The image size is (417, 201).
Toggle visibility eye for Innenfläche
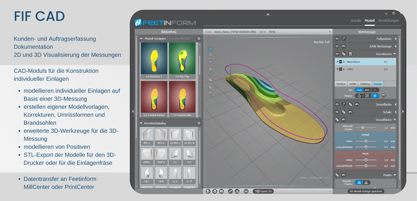(x=337, y=105)
